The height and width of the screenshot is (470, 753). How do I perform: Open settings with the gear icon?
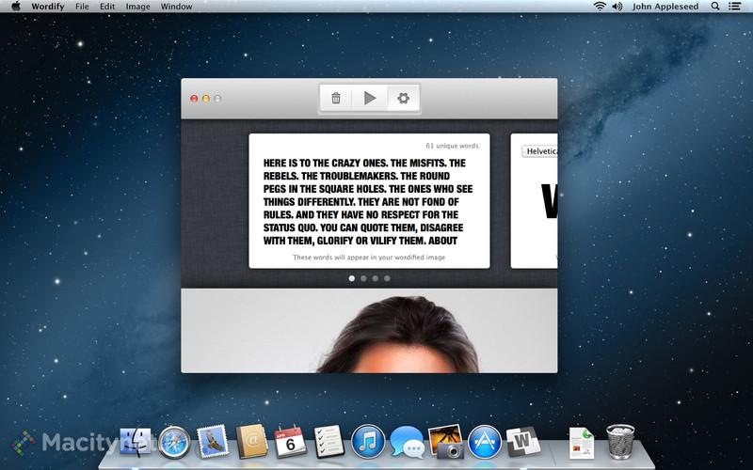[404, 98]
